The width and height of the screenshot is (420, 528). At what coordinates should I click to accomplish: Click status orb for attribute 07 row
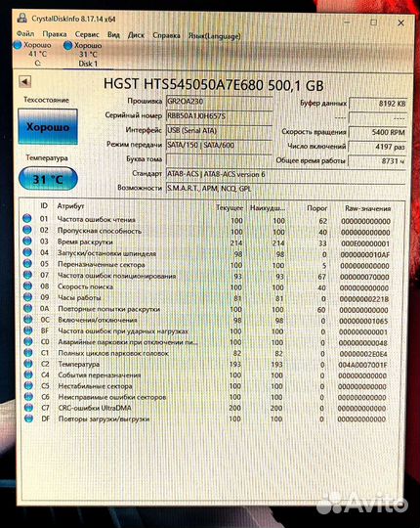click(27, 275)
